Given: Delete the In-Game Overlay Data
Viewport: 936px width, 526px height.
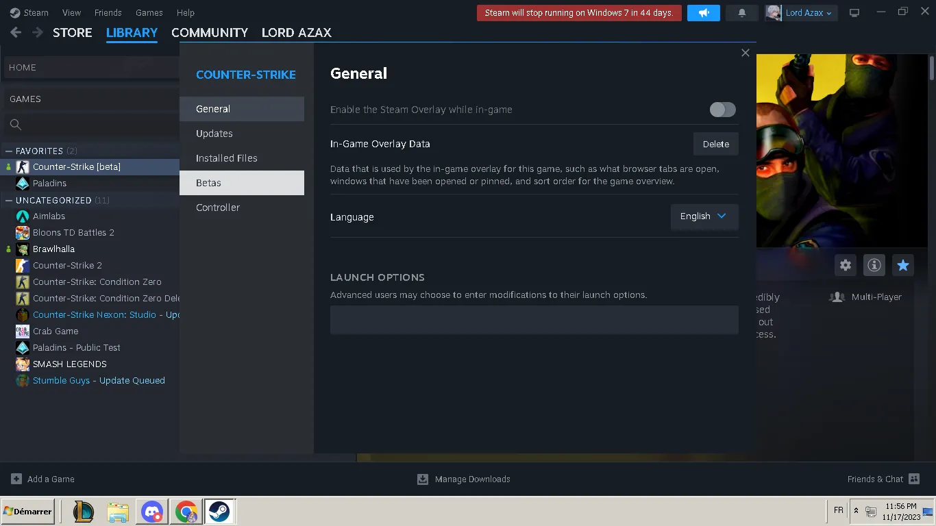Looking at the screenshot, I should click(716, 144).
